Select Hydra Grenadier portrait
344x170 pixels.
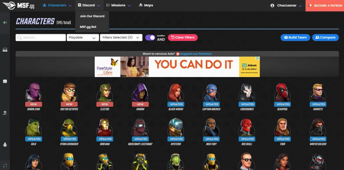(69, 127)
